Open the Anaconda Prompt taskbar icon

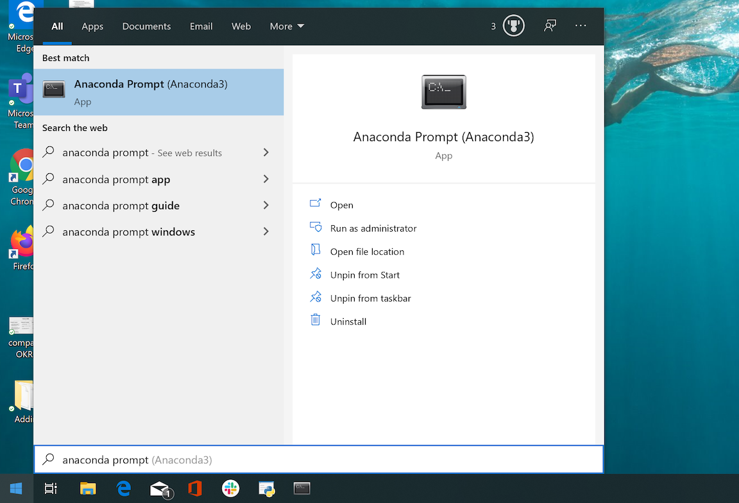click(x=302, y=488)
